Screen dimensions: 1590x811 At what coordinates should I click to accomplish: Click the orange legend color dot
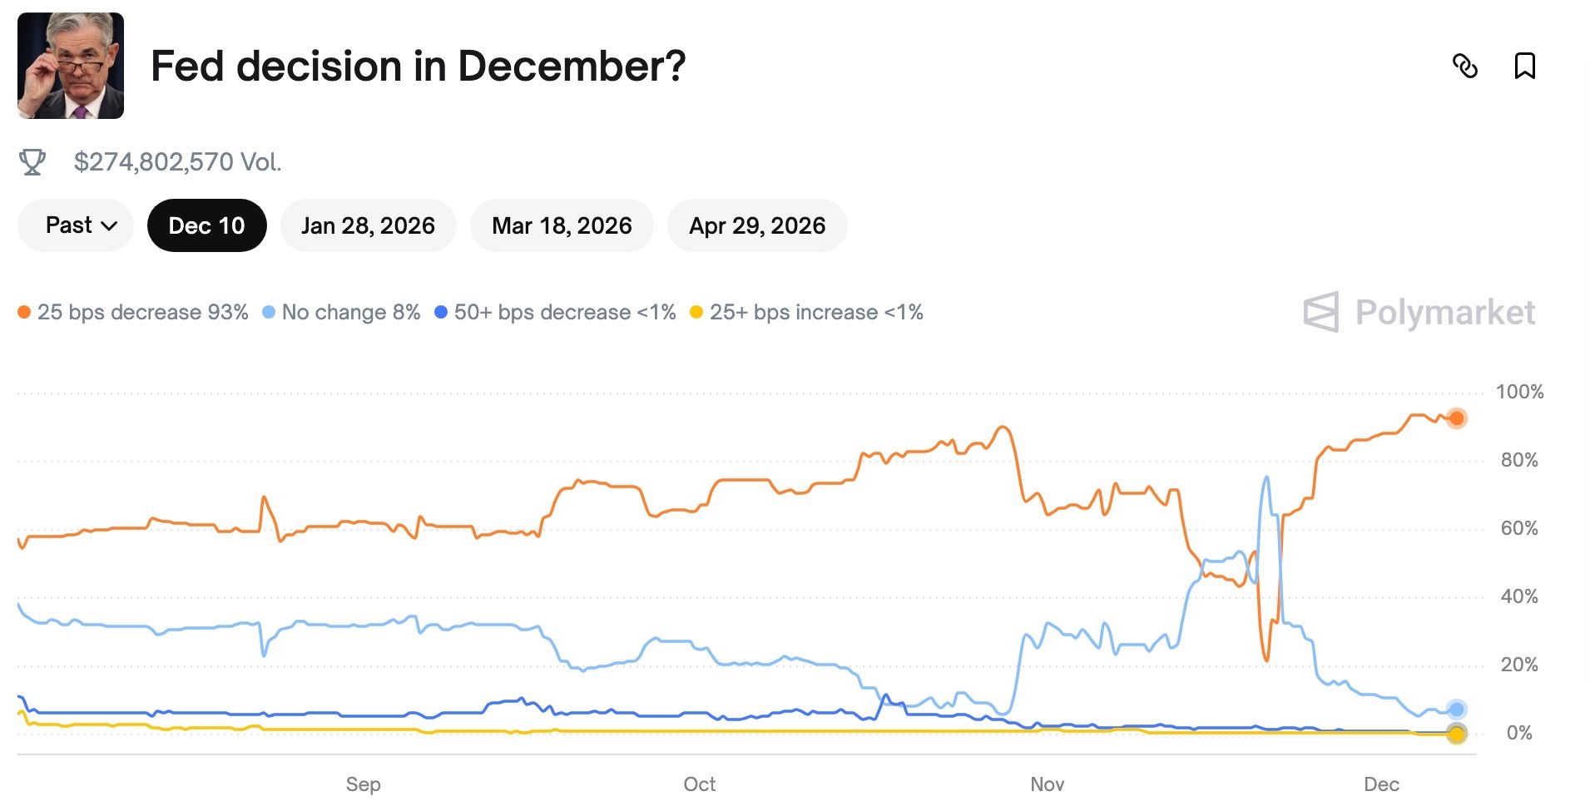click(x=24, y=313)
